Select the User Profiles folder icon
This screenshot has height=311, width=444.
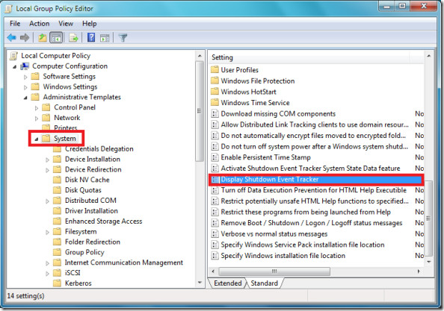pos(215,69)
